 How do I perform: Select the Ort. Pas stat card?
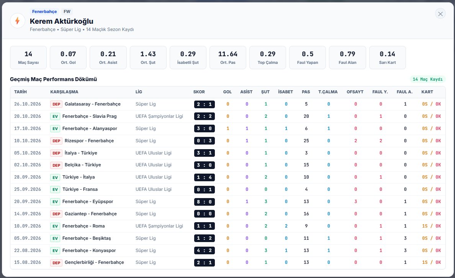pos(228,58)
